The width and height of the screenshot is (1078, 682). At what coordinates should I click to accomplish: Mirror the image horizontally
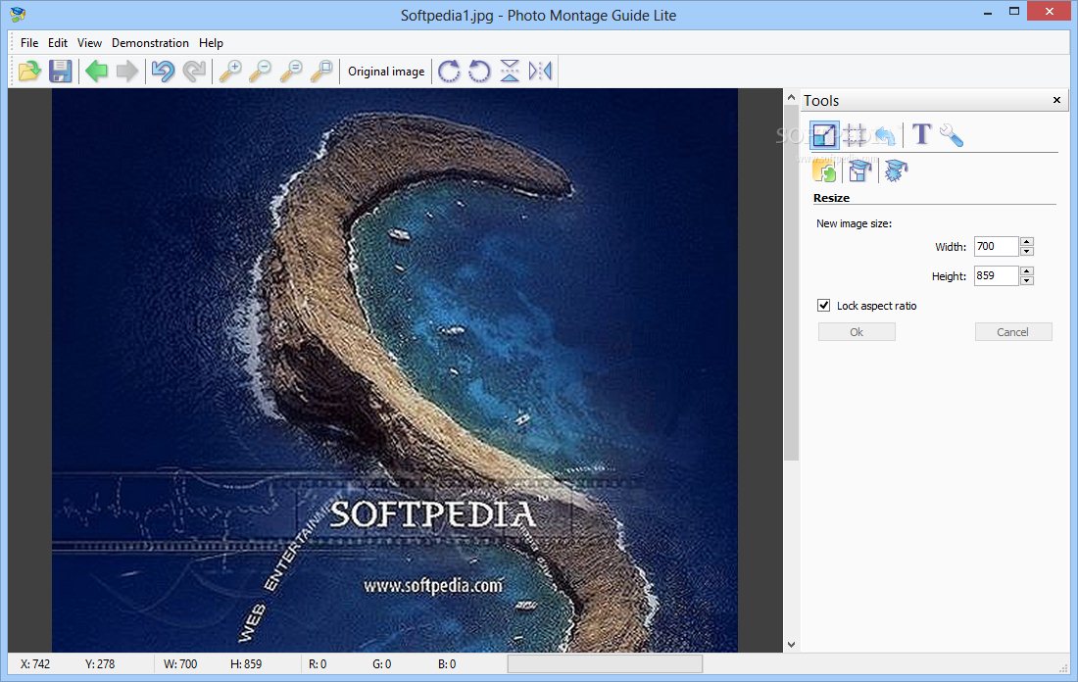coord(540,71)
